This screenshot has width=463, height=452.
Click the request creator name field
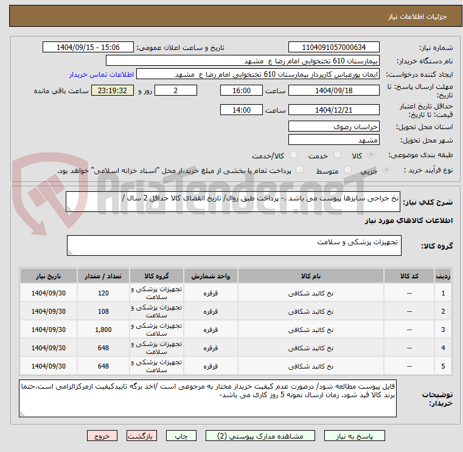point(257,74)
